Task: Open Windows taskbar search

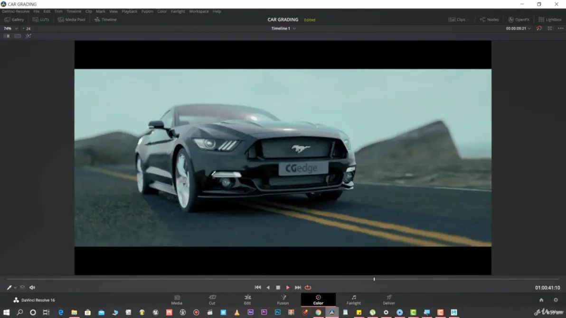Action: click(20, 312)
